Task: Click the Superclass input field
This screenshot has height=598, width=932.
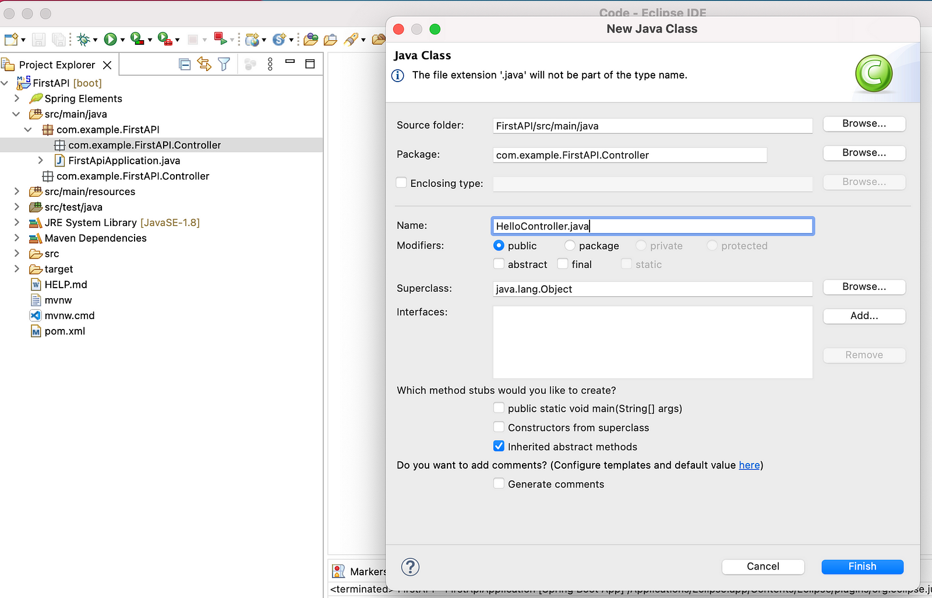Action: [652, 289]
